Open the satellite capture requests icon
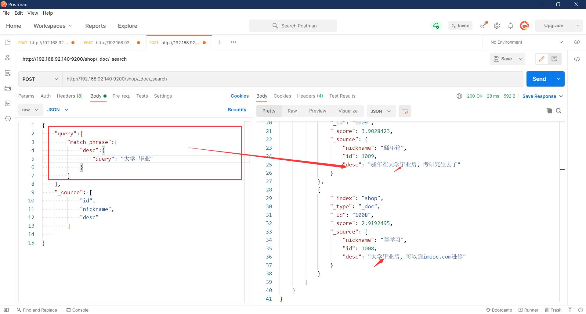The image size is (586, 314). [x=484, y=26]
